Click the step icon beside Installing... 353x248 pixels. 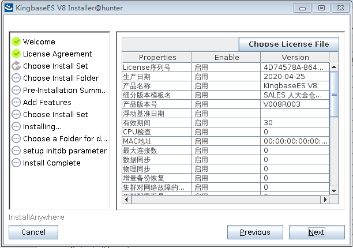16,126
